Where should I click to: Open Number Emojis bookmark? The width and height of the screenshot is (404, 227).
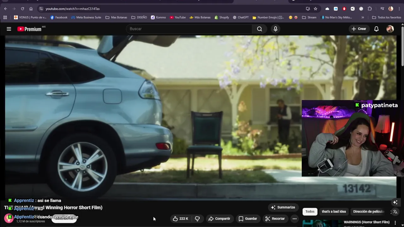[x=268, y=17]
